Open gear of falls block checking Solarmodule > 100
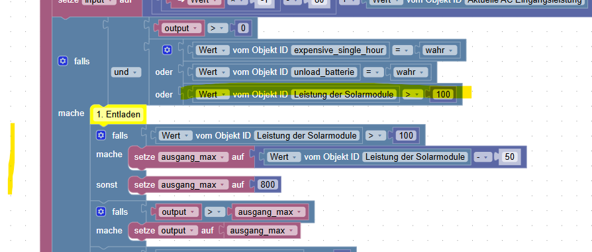The height and width of the screenshot is (252, 592). click(101, 135)
